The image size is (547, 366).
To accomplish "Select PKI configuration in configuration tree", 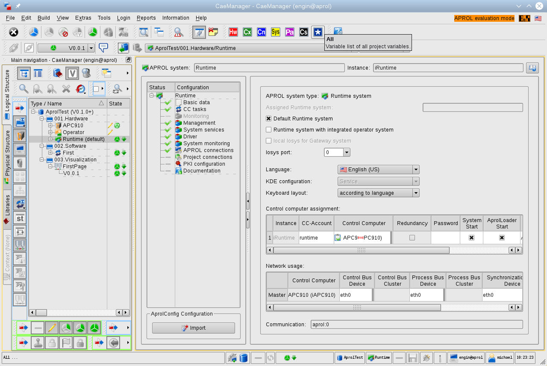I will tap(204, 164).
